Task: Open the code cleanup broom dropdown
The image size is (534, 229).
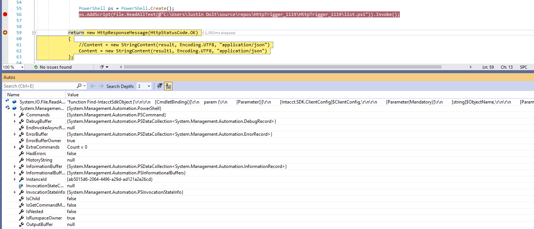Action: pyautogui.click(x=107, y=67)
